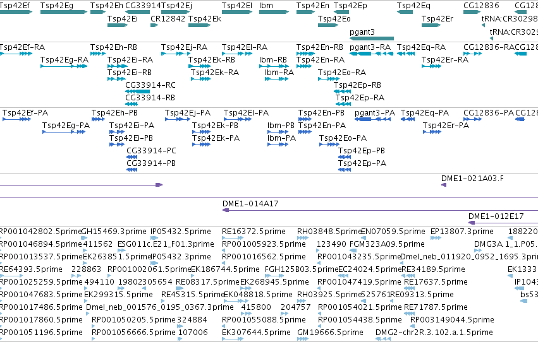Click the RH03848.5prime EST

point(303,238)
